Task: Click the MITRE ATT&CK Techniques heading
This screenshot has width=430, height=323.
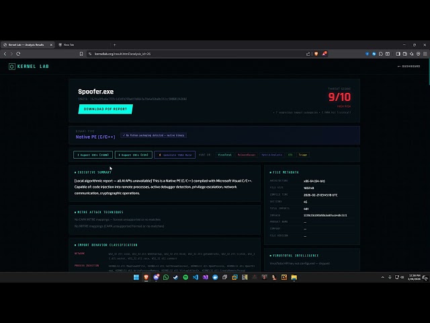Action: pos(100,213)
